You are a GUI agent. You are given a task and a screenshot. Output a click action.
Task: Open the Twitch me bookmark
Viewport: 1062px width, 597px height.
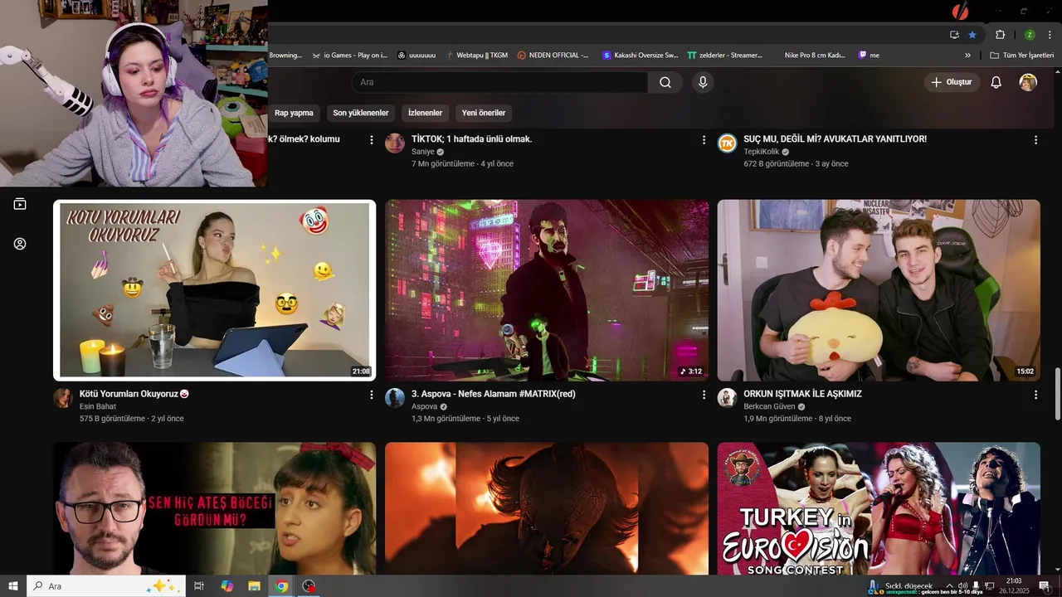click(869, 56)
